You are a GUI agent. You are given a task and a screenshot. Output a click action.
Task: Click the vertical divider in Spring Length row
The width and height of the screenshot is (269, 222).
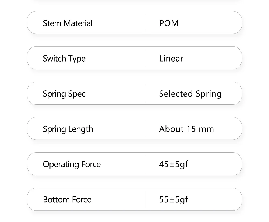coord(146,128)
